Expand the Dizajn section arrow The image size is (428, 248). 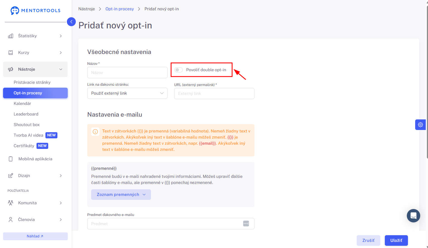click(x=61, y=176)
